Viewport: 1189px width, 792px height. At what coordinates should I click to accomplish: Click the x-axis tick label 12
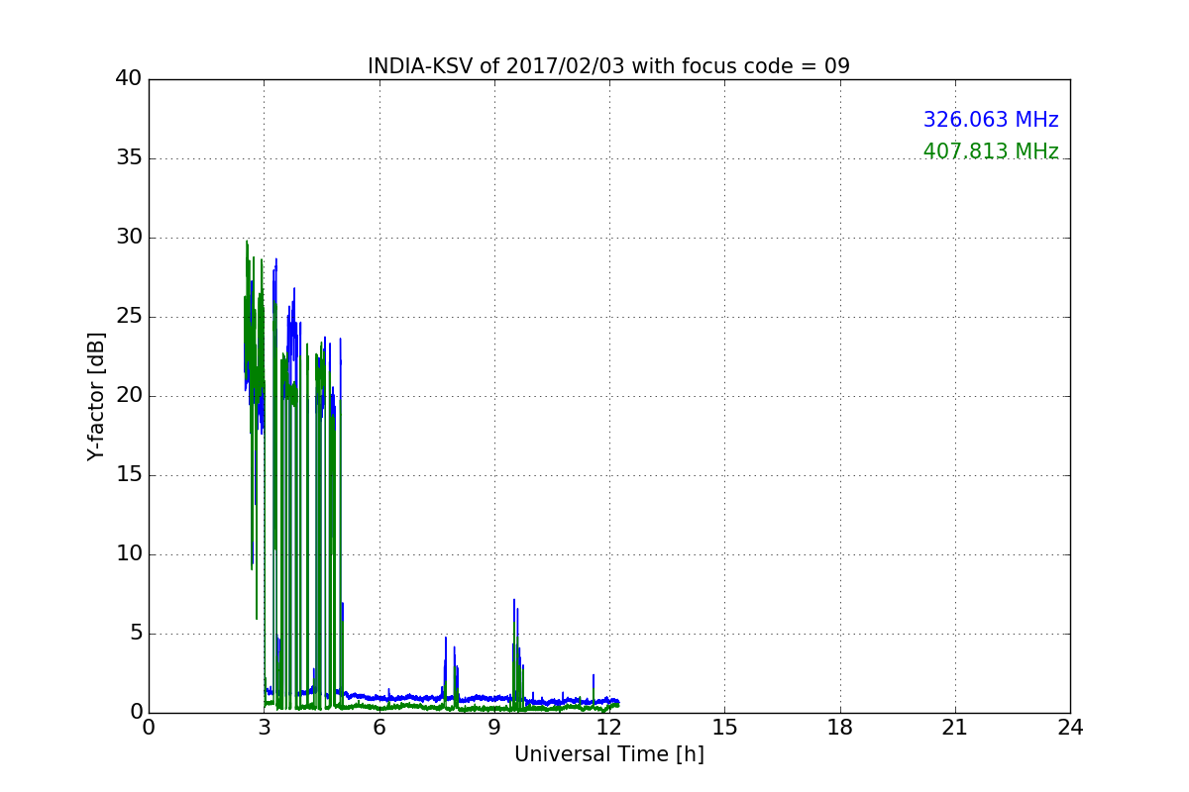click(x=609, y=728)
